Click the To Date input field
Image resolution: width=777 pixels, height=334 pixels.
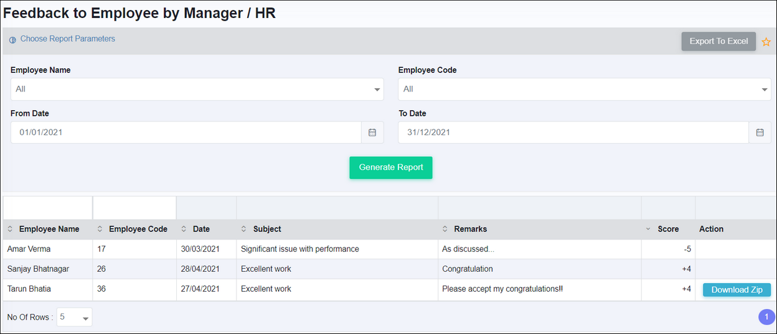(573, 132)
